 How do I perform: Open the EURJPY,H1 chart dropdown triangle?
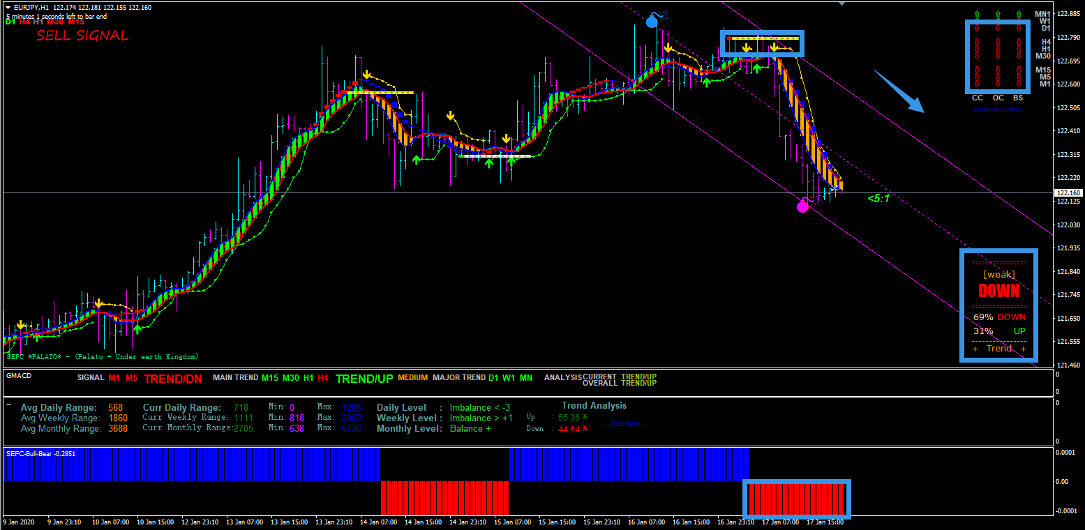click(8, 8)
